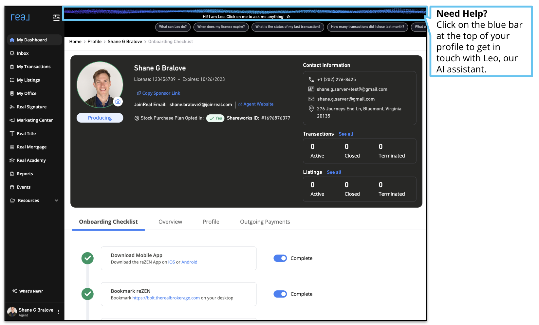Click the Download Mobile App green checkmark
Viewport: 539px width, 325px height.
tap(87, 258)
